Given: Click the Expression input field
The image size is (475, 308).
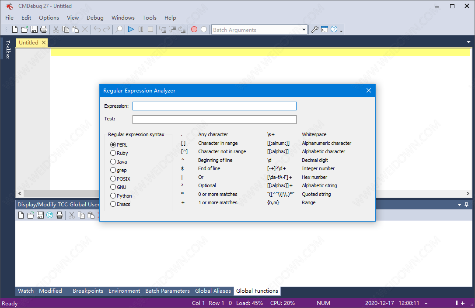Looking at the screenshot, I should click(x=214, y=106).
